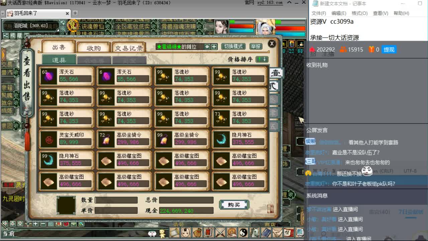Select the crossed swords attack icon
Screen dimensions: 428x241
click(220, 232)
